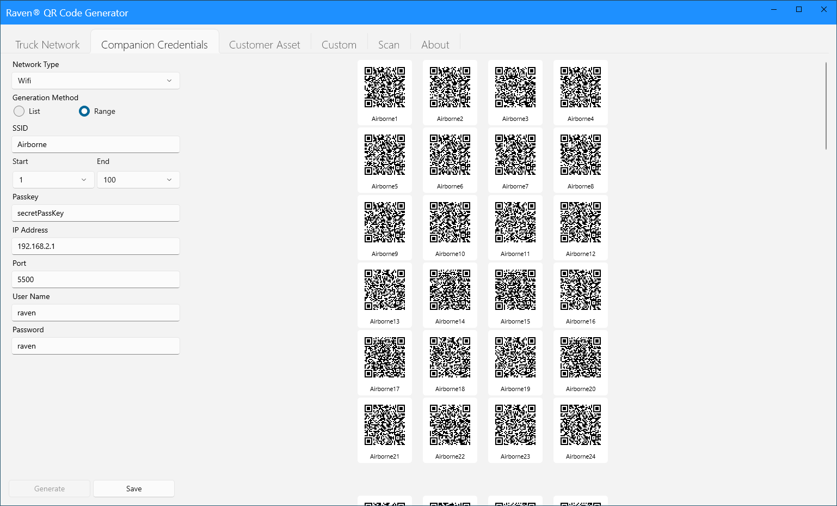The width and height of the screenshot is (837, 506).
Task: Go to the Custom tab
Action: click(x=339, y=45)
